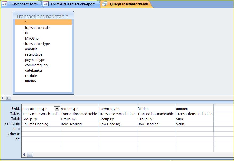The width and height of the screenshot is (234, 161).
Task: Click Column Heading crosstab cell
Action: 40,124
